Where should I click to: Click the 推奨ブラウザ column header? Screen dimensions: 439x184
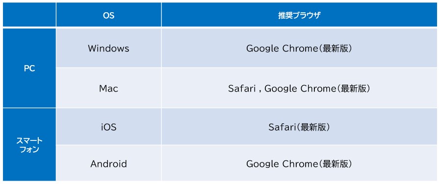pyautogui.click(x=299, y=15)
